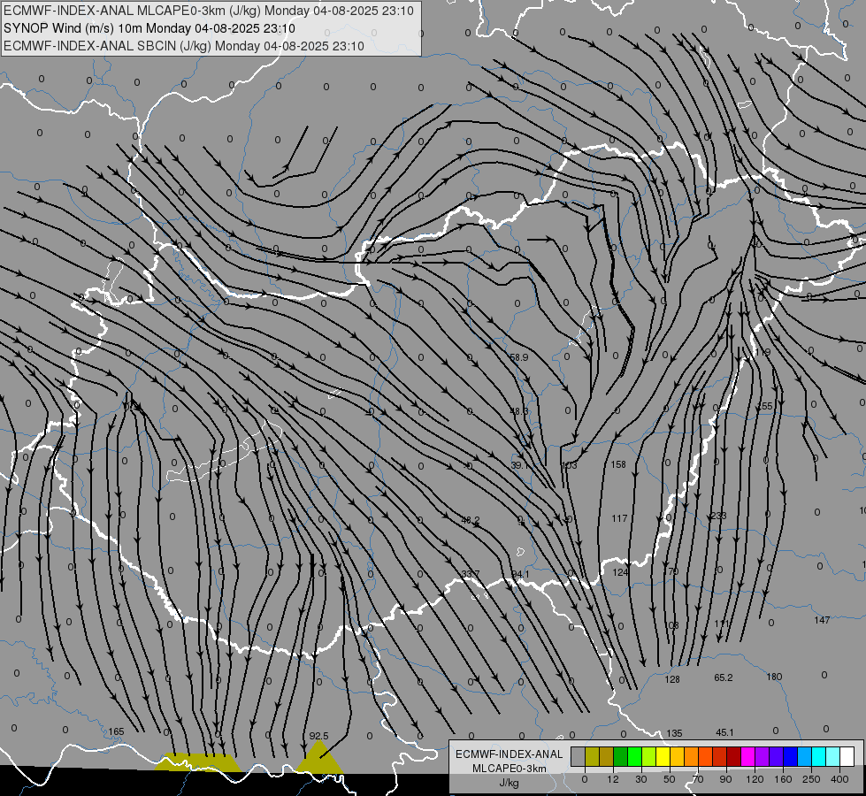Click the map value 180
The width and height of the screenshot is (866, 796).
[x=774, y=677]
